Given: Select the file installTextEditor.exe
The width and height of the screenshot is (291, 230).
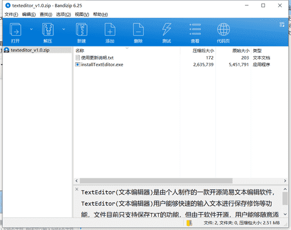Looking at the screenshot, I should tap(102, 65).
